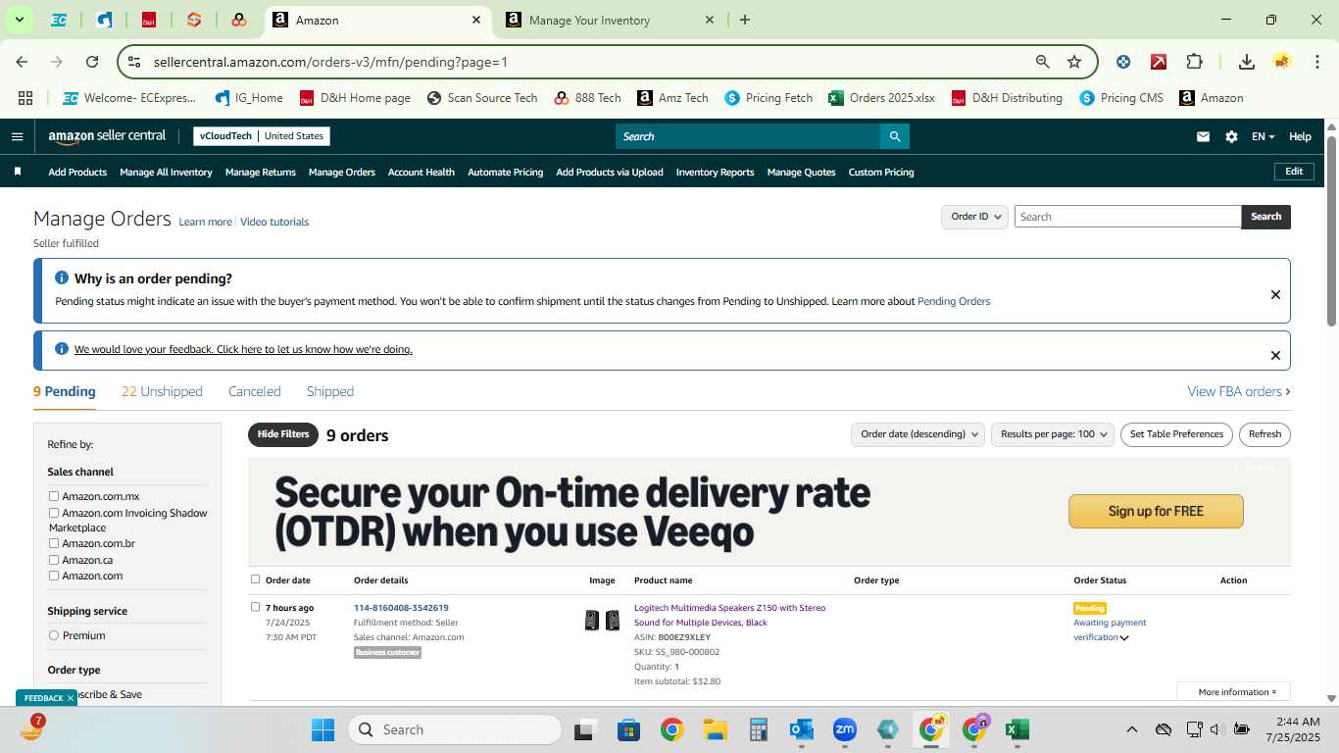Open Outlook from the taskbar
The width and height of the screenshot is (1339, 753).
click(x=802, y=729)
